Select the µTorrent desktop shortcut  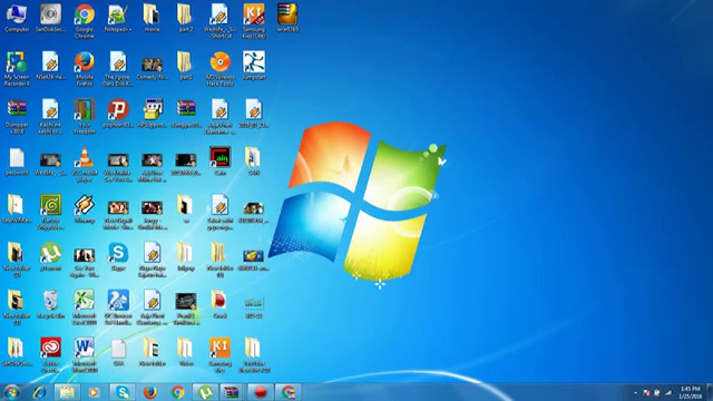[x=51, y=257]
